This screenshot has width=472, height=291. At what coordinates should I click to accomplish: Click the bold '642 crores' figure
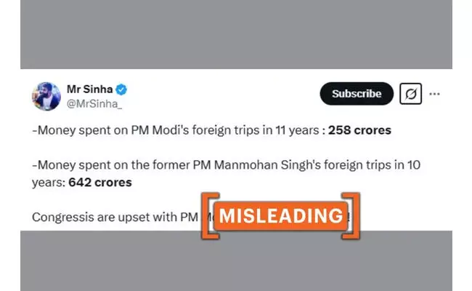(100, 182)
